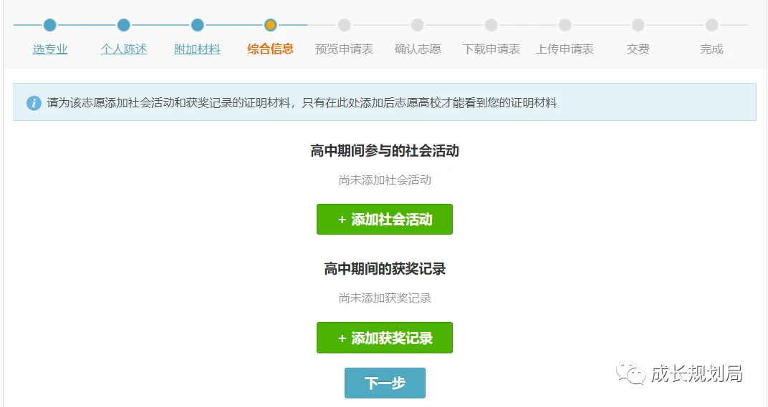The height and width of the screenshot is (407, 768).
Task: Click the 交费 step label
Action: (x=638, y=49)
